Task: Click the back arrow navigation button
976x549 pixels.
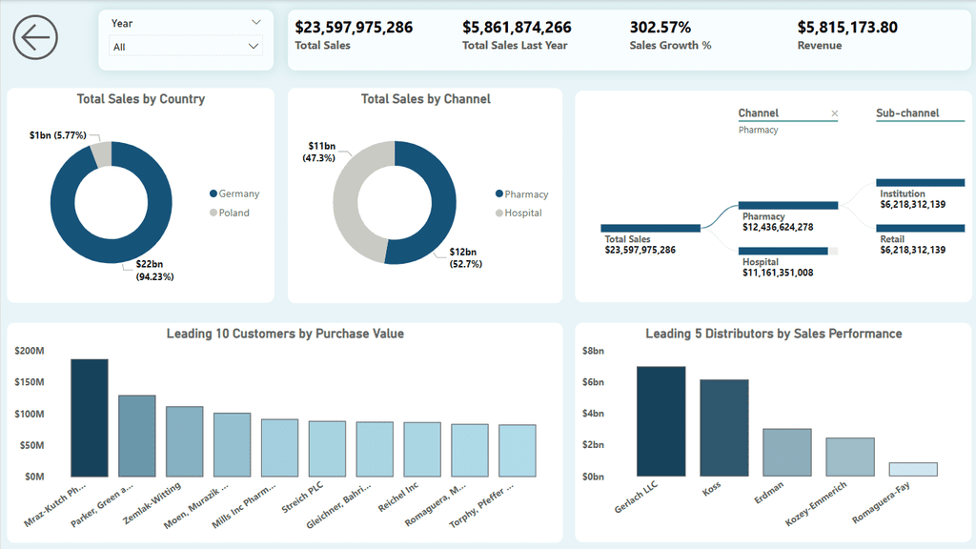Action: pos(35,37)
